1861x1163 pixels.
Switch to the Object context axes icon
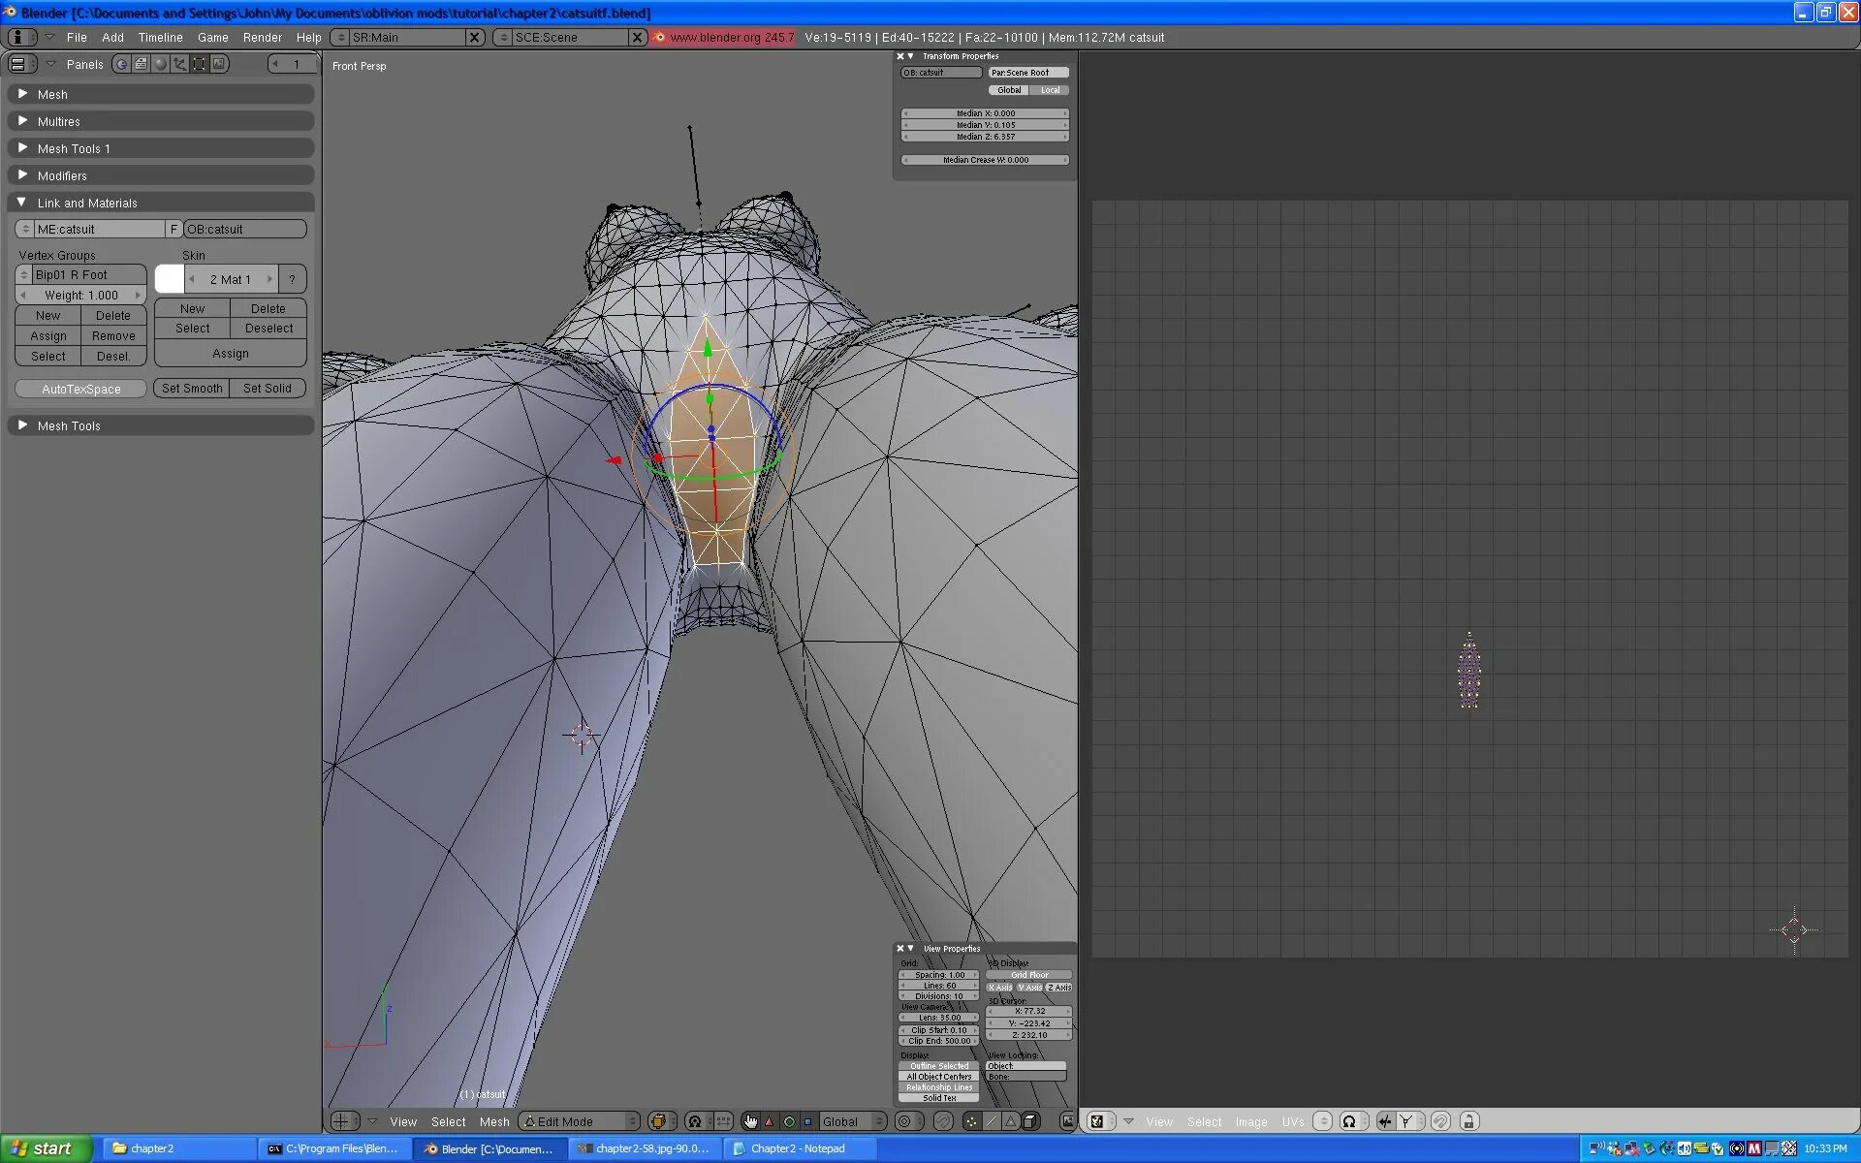tap(180, 64)
